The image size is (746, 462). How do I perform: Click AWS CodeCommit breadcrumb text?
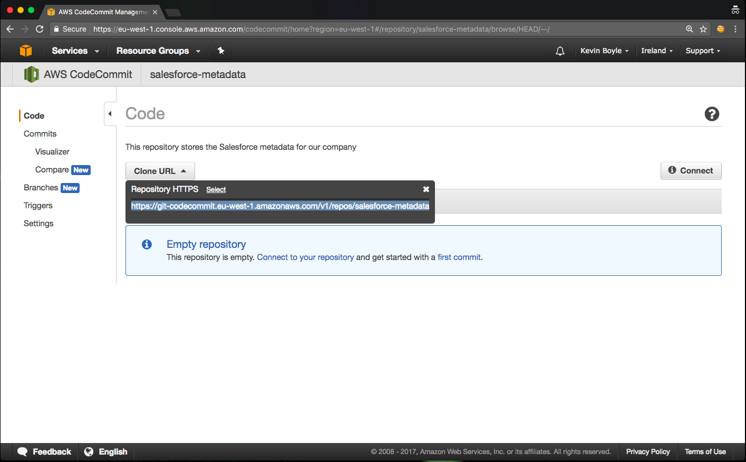[88, 74]
